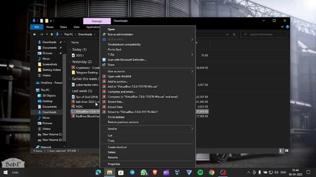Open Windows Start menu
This screenshot has width=316, height=177.
point(5,173)
